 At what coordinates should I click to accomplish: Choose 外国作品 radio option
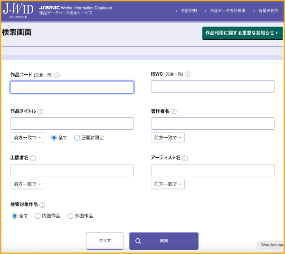coord(70,216)
